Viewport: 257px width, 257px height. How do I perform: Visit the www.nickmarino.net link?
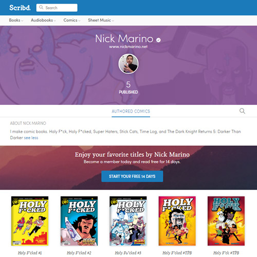[128, 47]
